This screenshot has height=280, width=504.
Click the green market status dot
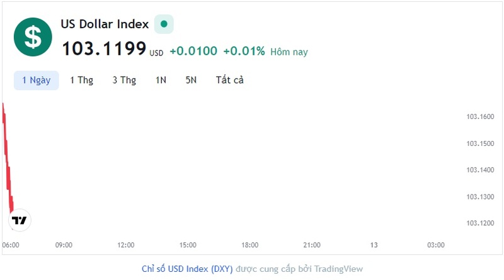(164, 24)
